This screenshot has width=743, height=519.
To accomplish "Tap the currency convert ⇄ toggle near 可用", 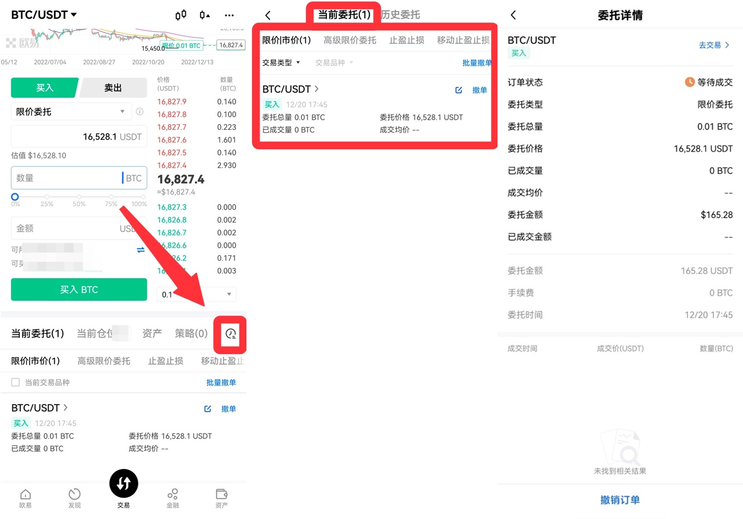I will (140, 250).
